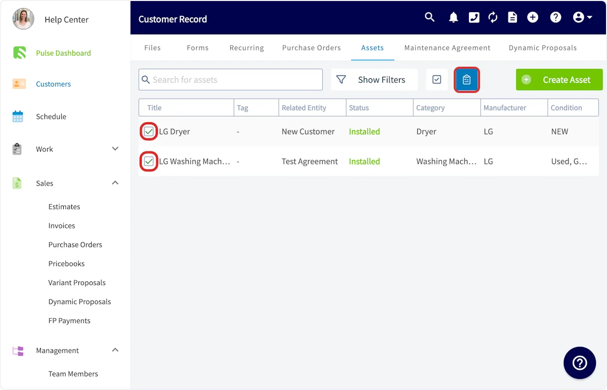Image resolution: width=607 pixels, height=390 pixels.
Task: Click the Create Asset button
Action: point(559,80)
